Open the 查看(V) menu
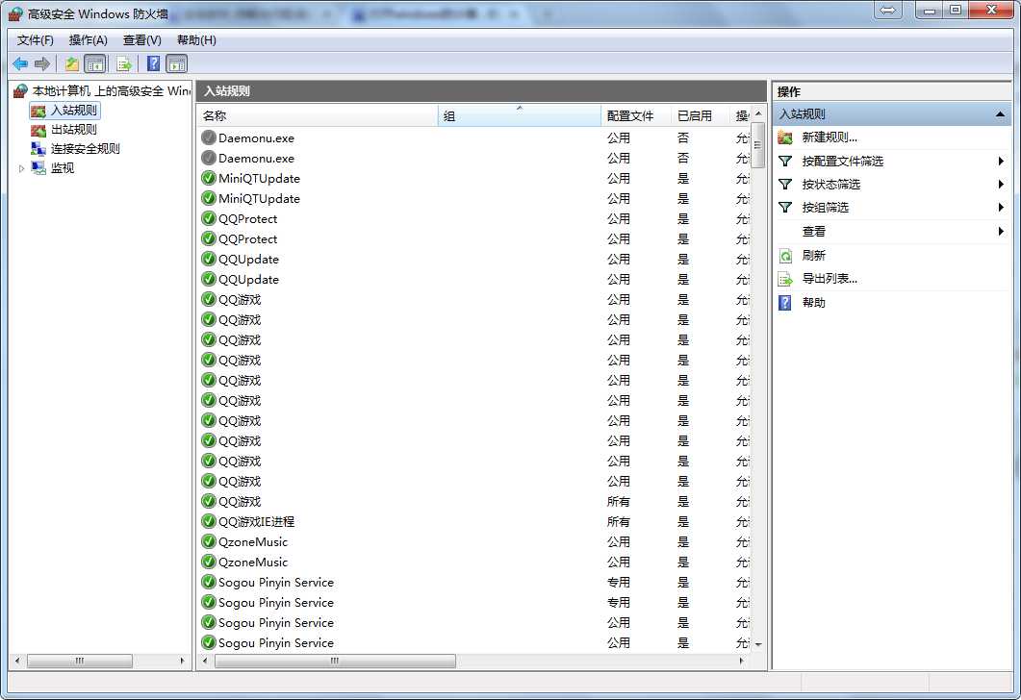Image resolution: width=1021 pixels, height=700 pixels. (141, 40)
